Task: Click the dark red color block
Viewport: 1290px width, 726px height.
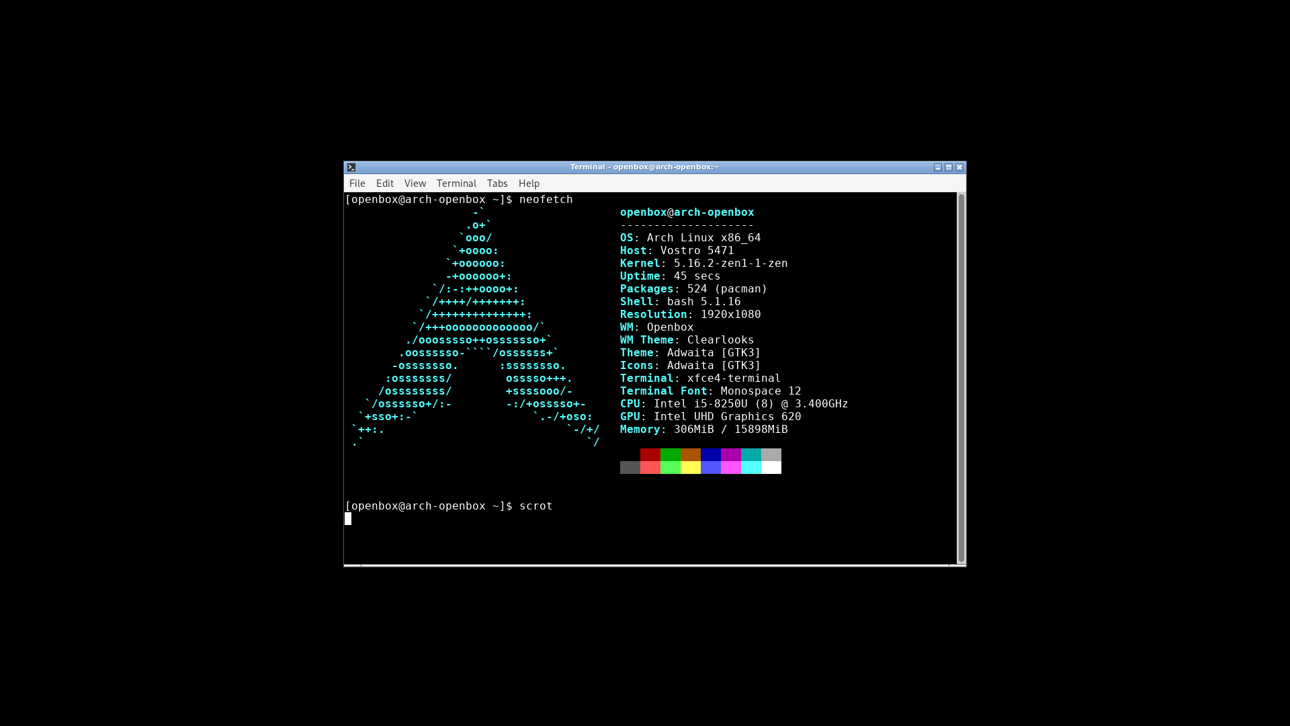Action: click(x=650, y=454)
